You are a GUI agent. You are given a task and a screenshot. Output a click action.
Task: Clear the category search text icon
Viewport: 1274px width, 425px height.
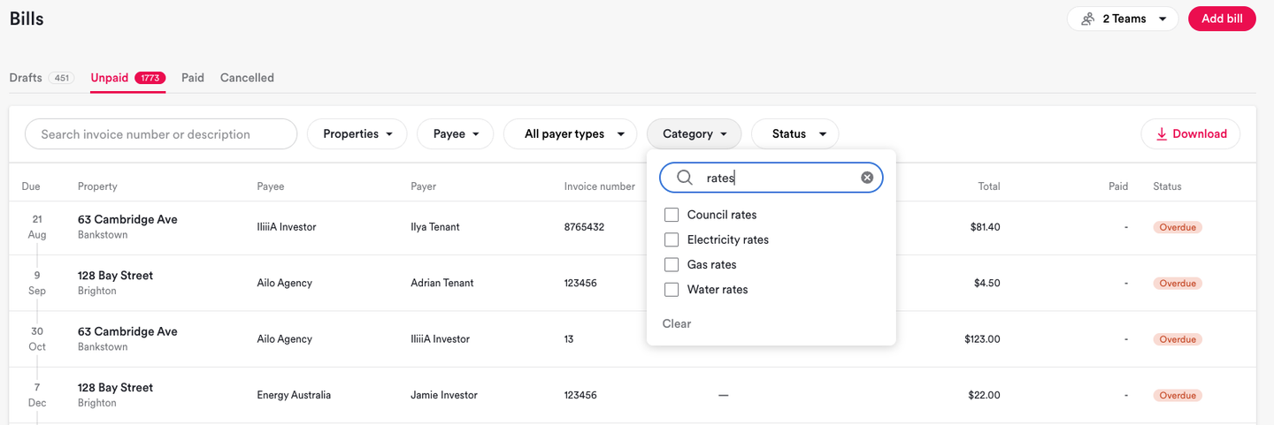point(867,178)
